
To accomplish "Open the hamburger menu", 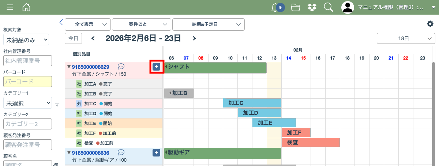I will (10, 7).
